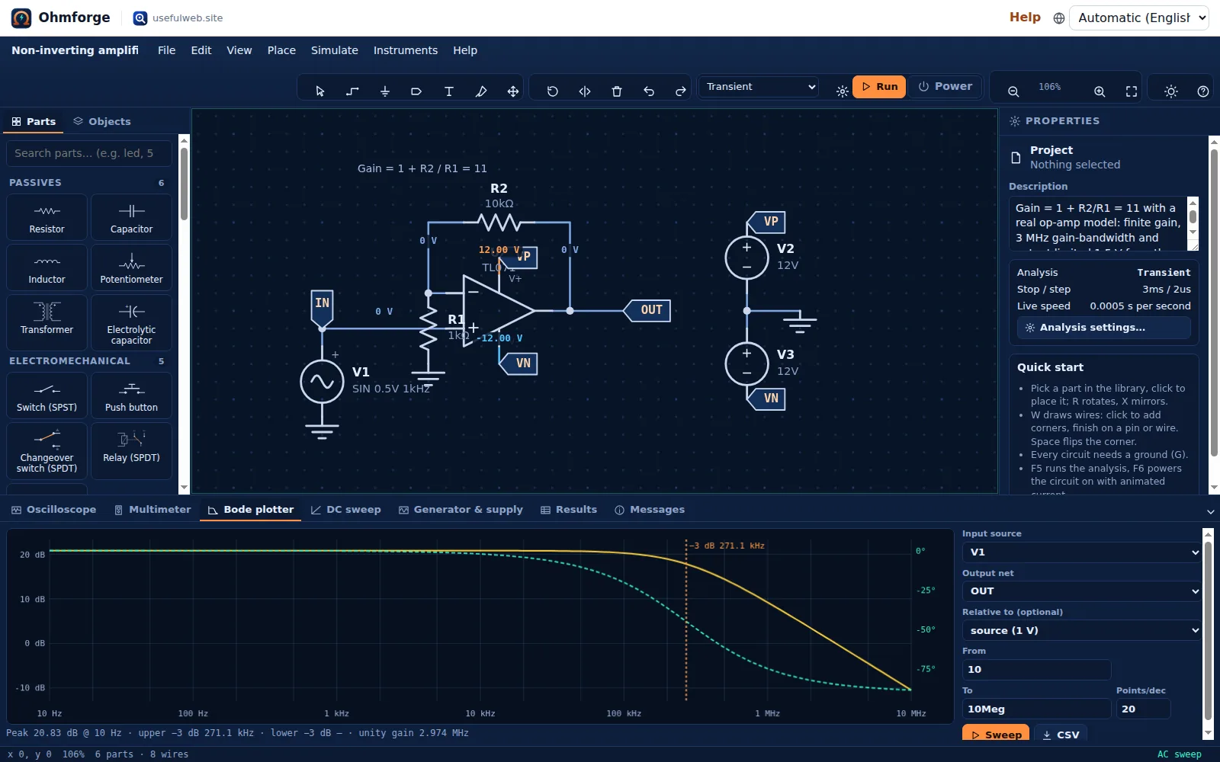Click the sweep From frequency field
The width and height of the screenshot is (1220, 762).
tap(1036, 670)
